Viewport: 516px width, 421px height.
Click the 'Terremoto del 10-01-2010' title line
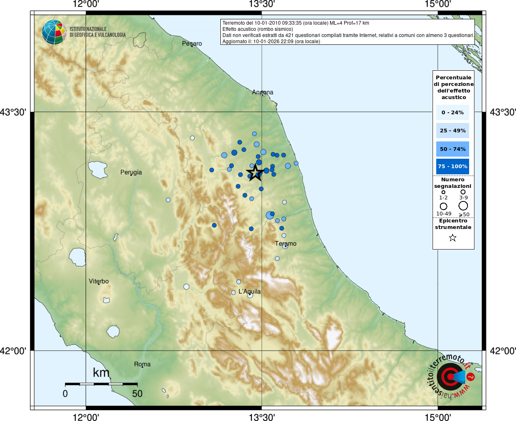click(296, 23)
